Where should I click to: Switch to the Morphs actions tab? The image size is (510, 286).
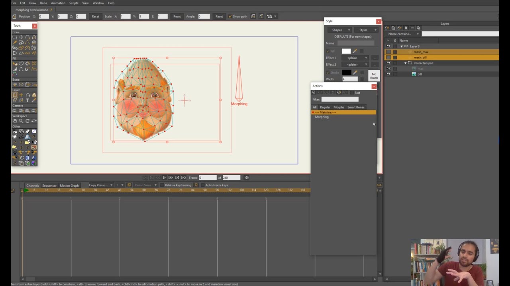point(339,107)
